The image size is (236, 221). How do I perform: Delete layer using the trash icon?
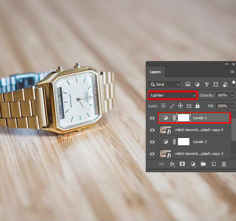[x=224, y=164]
